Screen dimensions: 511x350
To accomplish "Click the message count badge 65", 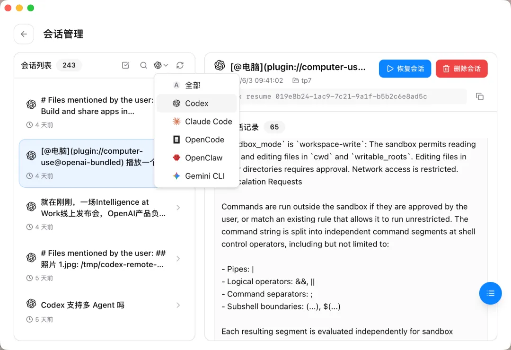I will pos(274,127).
